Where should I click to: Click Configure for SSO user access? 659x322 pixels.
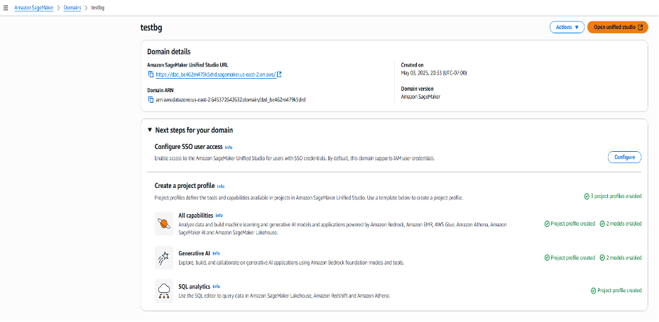click(624, 157)
